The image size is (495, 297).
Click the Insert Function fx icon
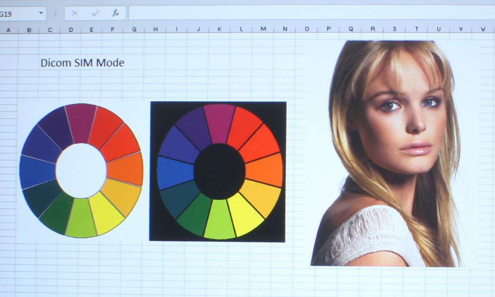click(115, 13)
